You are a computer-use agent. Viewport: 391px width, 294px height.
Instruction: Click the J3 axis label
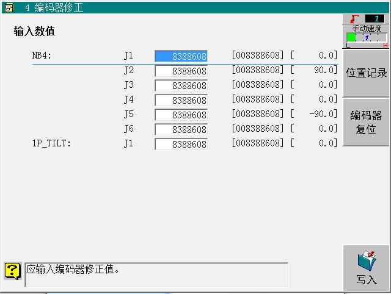tap(129, 85)
